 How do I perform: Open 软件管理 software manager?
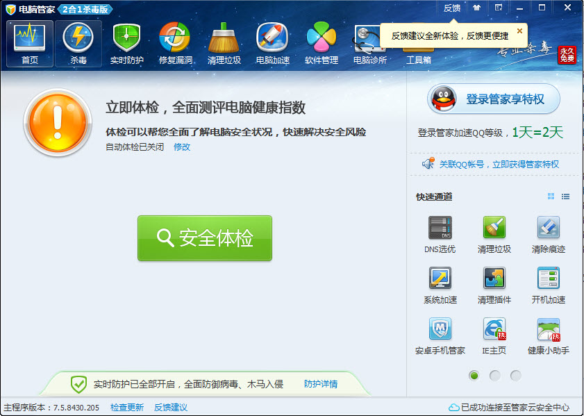coord(321,44)
